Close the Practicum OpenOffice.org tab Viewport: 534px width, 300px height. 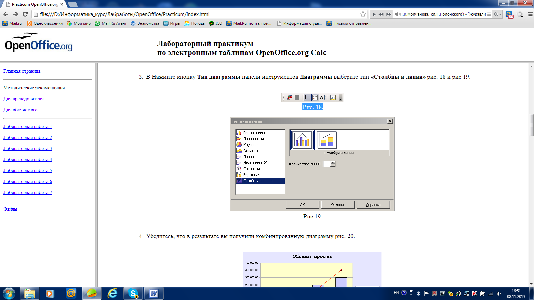pyautogui.click(x=62, y=4)
